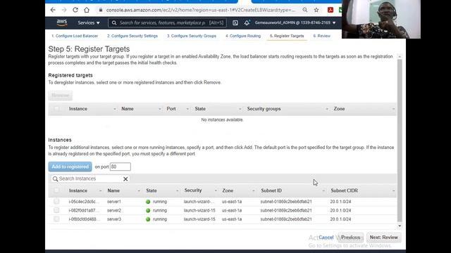Go to Configure Routing step
The width and height of the screenshot is (451, 253).
click(243, 36)
